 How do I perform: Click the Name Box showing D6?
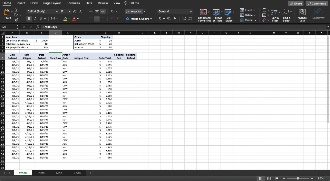point(7,27)
